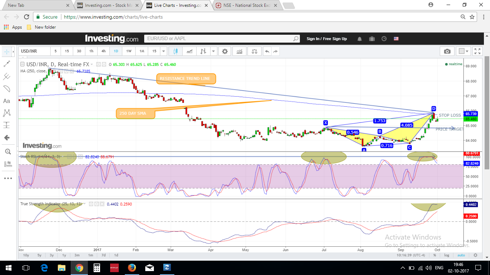The height and width of the screenshot is (275, 490).
Task: Open the compare symbols scale icon
Action: pyautogui.click(x=254, y=51)
